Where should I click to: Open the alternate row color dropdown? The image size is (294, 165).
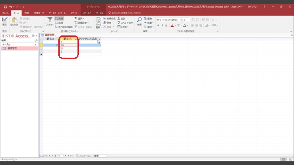pos(207,25)
